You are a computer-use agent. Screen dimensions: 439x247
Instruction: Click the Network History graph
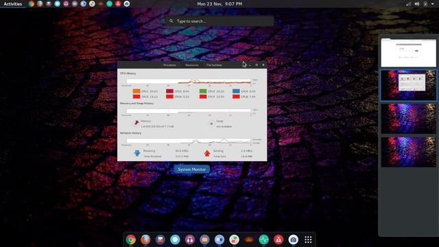pos(189,141)
